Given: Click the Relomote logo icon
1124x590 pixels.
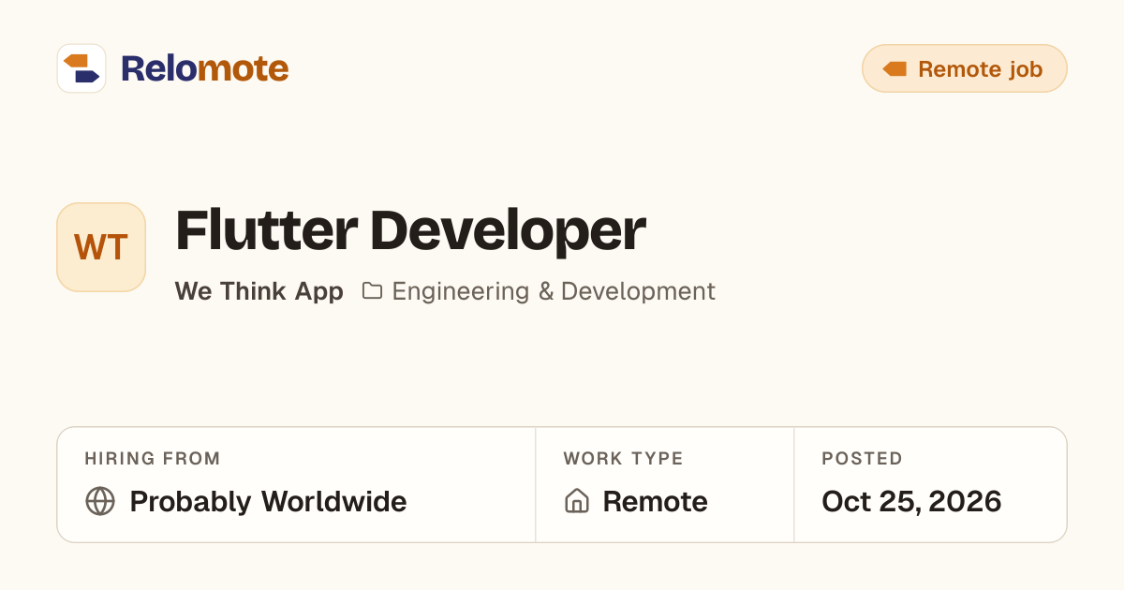Looking at the screenshot, I should pos(81,68).
